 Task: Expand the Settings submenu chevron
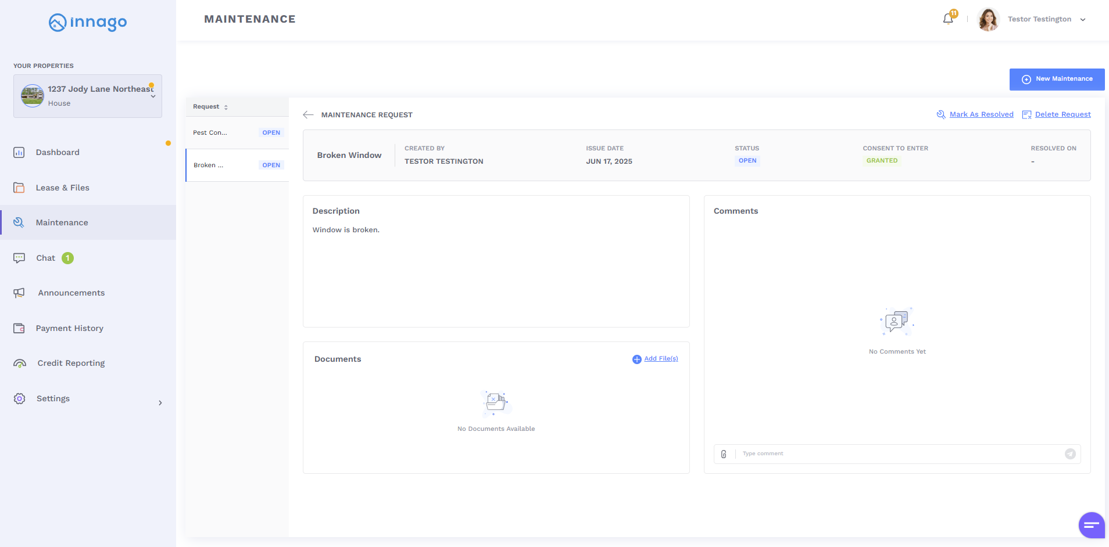pyautogui.click(x=160, y=403)
